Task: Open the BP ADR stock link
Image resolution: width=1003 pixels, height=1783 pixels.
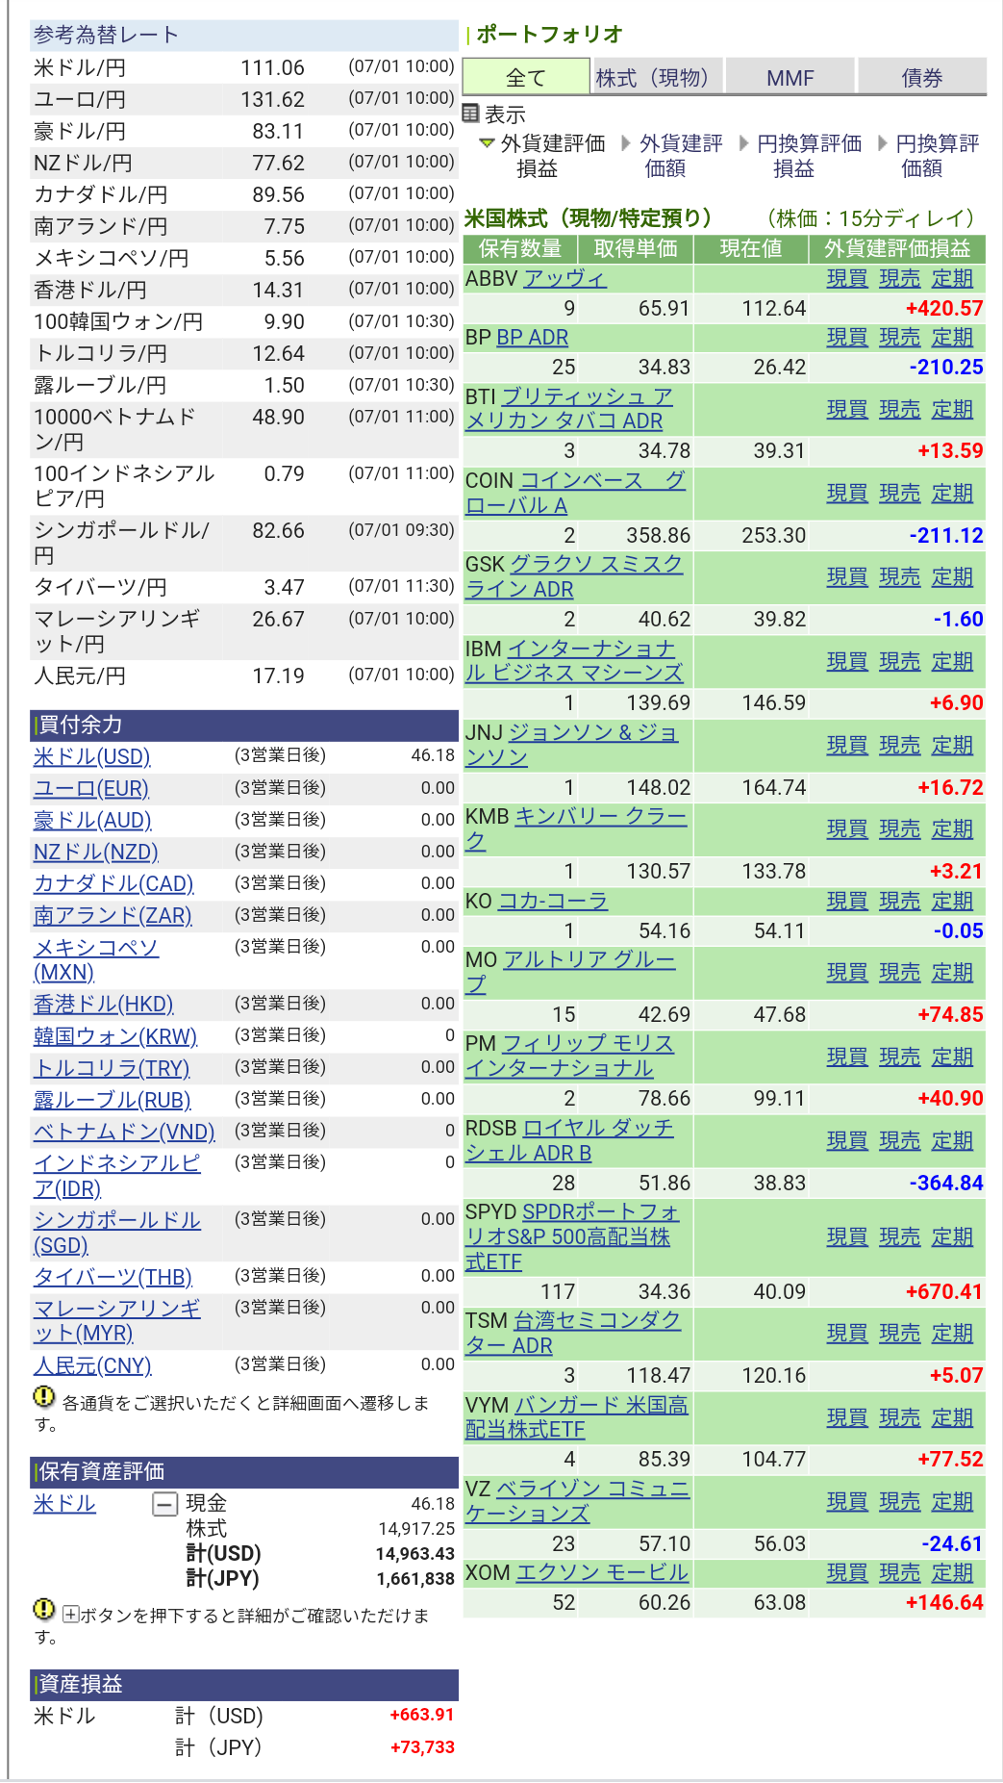Action: [533, 338]
